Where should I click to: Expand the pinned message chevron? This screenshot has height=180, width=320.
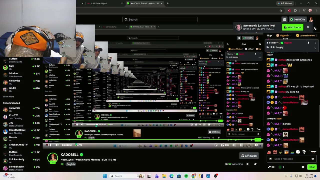[x=315, y=48]
